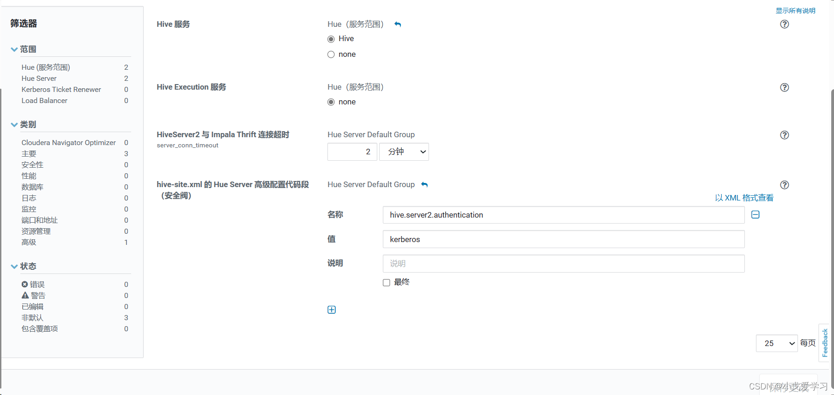The width and height of the screenshot is (834, 395).
Task: Open help for hive-site.xml safety valve
Action: coord(784,185)
